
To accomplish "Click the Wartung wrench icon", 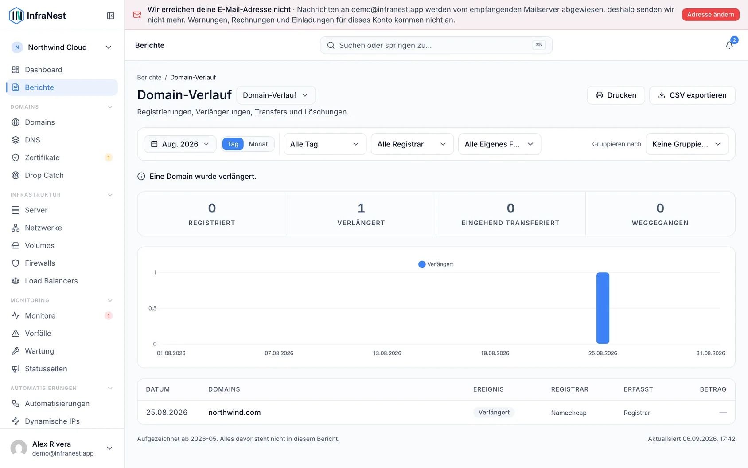I will coord(16,351).
